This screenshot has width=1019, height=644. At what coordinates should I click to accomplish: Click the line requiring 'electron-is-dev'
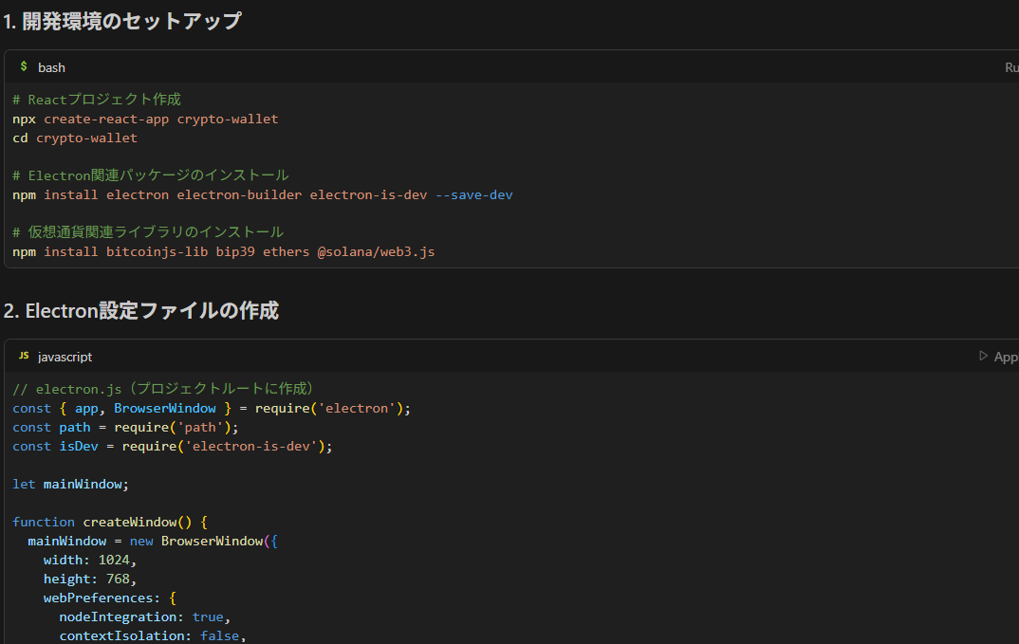click(173, 446)
